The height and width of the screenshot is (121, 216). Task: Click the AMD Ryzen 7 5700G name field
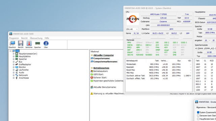(159, 14)
